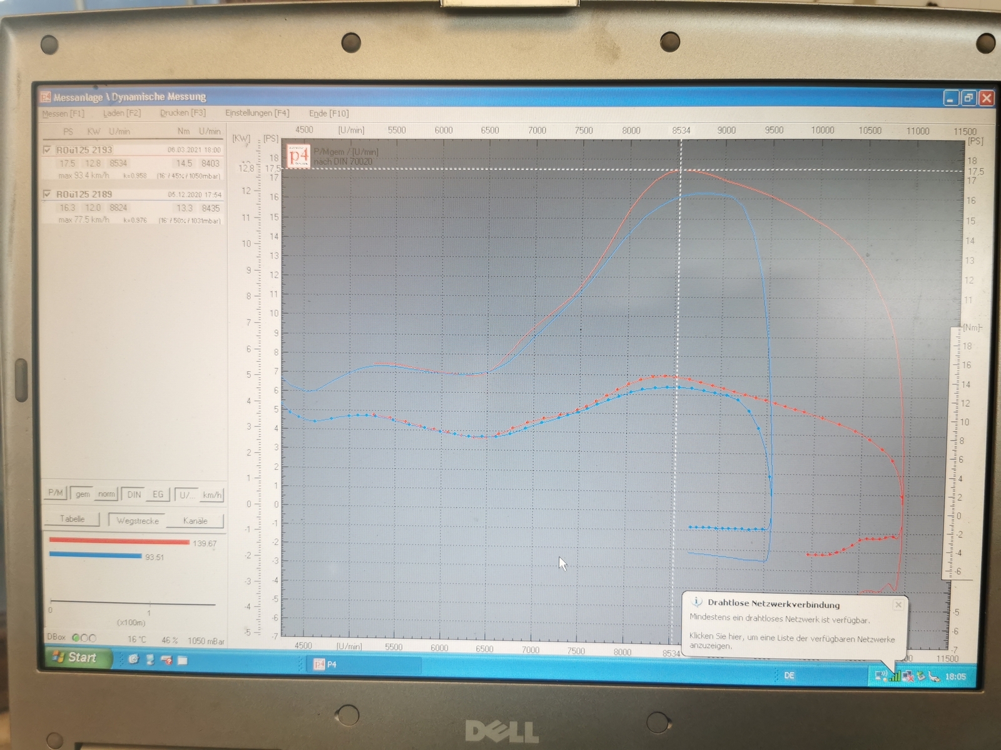
Task: Close the wireless network notification balloon
Action: pos(898,604)
